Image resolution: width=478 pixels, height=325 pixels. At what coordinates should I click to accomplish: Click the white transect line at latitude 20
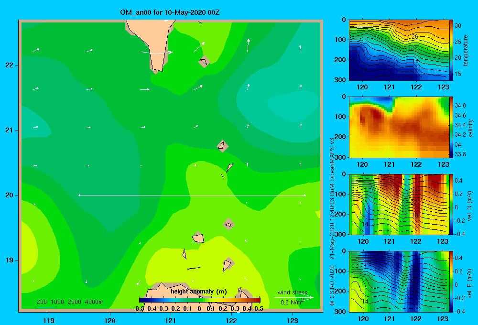coord(192,195)
